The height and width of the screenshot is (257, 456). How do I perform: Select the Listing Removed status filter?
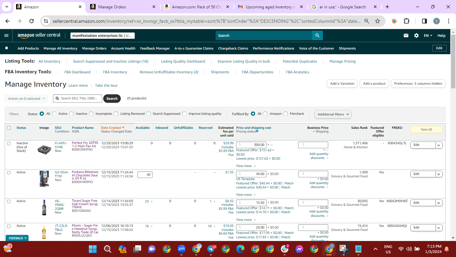116,114
